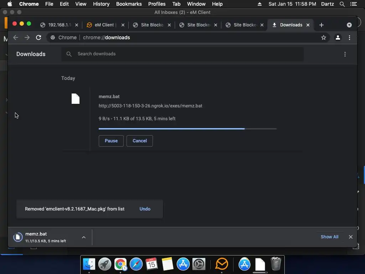This screenshot has width=365, height=274.
Task: Click the back navigation arrow
Action: [16, 37]
